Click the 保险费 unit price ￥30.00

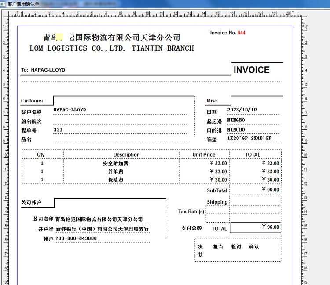pyautogui.click(x=218, y=180)
